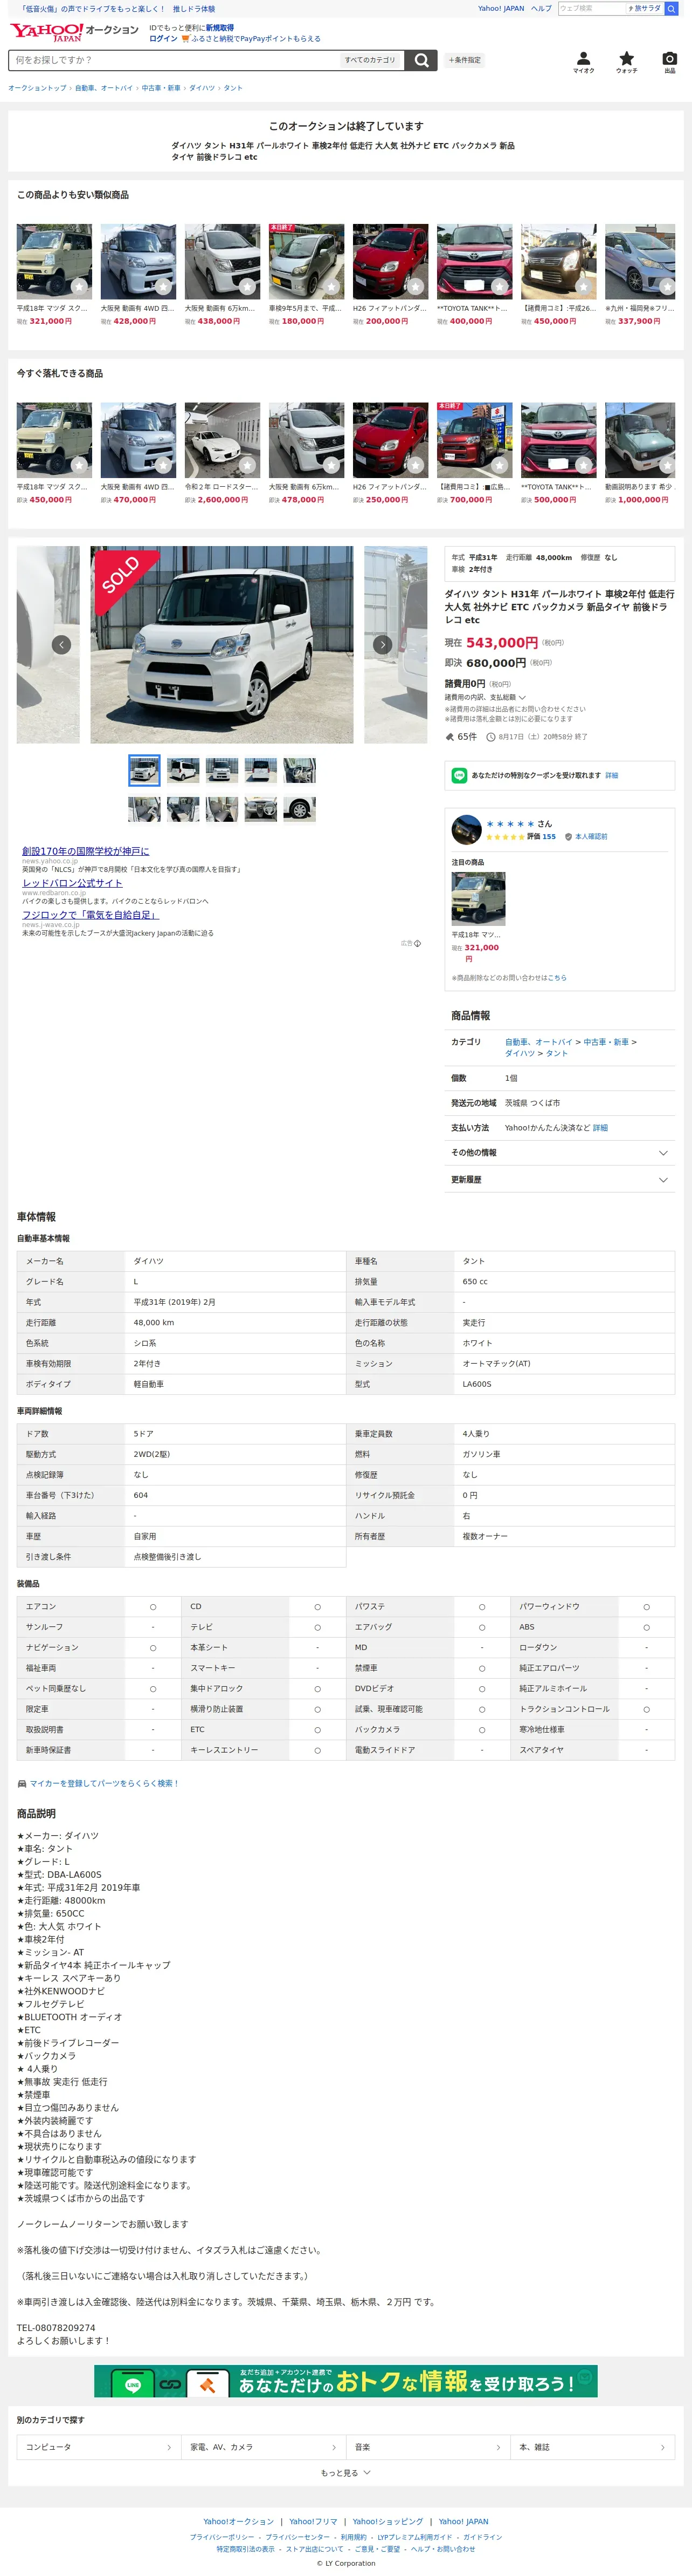Open レッドバロン公式サイト ad link
This screenshot has width=692, height=2576.
[x=72, y=883]
